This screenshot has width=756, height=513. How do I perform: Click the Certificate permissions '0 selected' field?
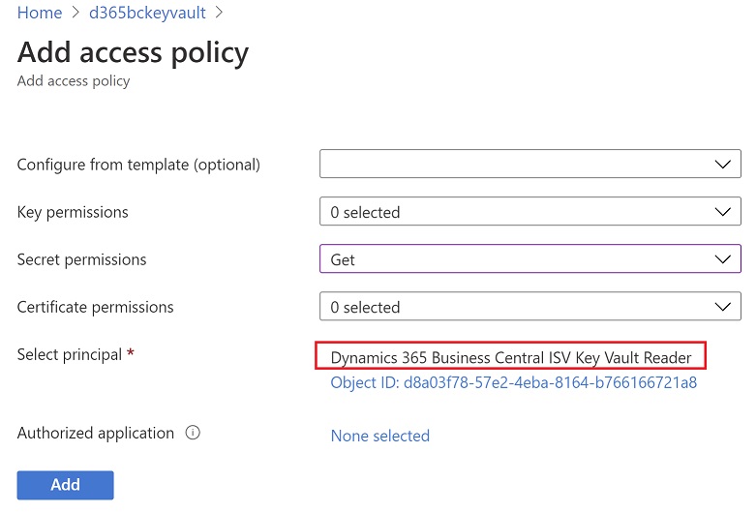513,307
